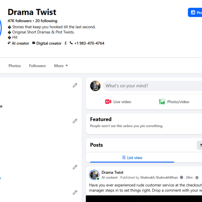Click the Featured heading
This screenshot has height=202, width=202.
click(101, 119)
